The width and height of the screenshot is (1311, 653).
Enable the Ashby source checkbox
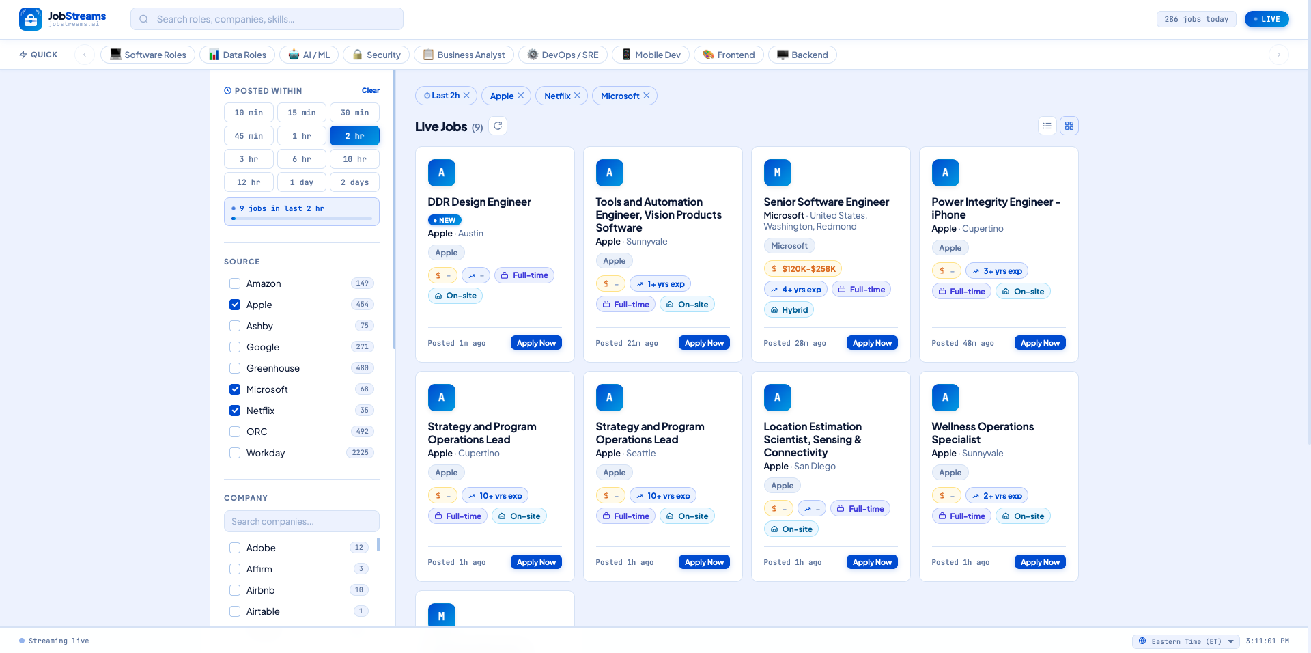point(235,326)
